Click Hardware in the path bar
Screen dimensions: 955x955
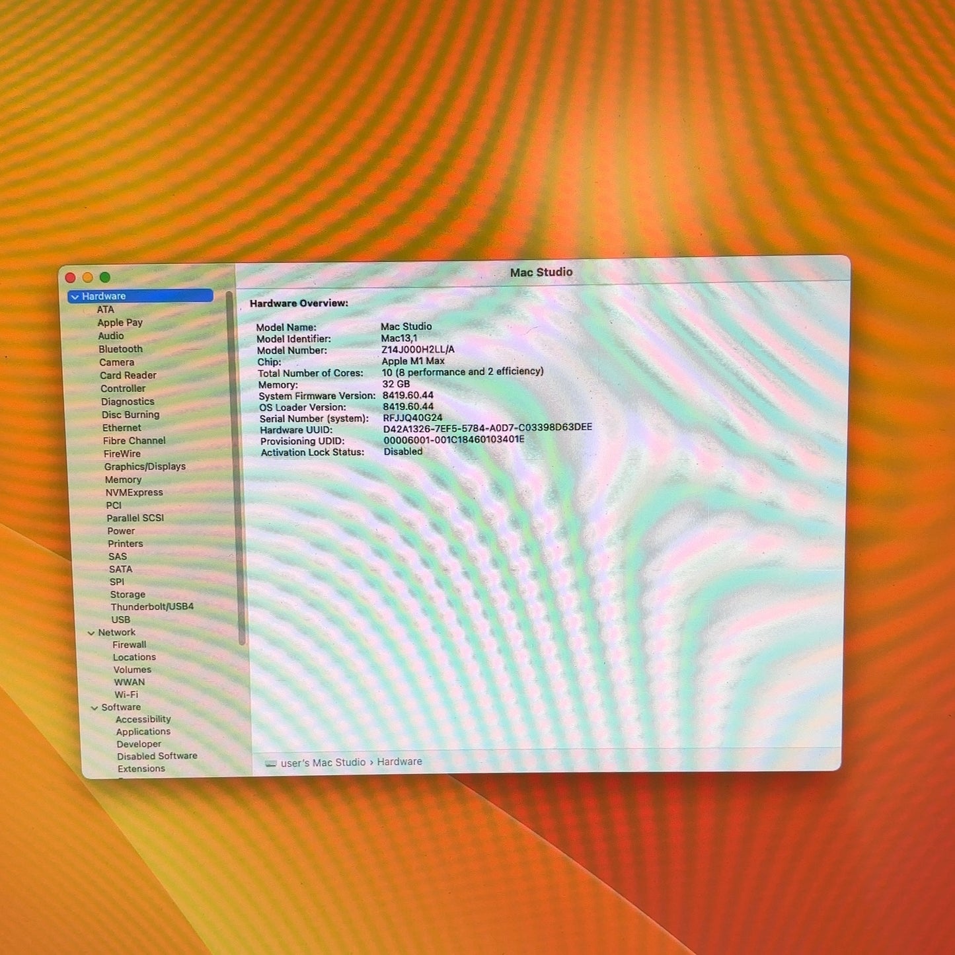click(x=400, y=762)
